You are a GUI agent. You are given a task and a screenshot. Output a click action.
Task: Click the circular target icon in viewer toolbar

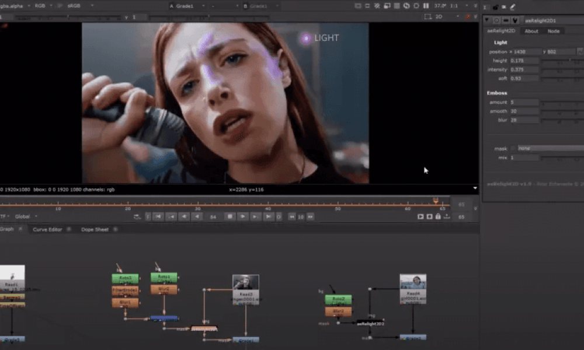(x=416, y=6)
